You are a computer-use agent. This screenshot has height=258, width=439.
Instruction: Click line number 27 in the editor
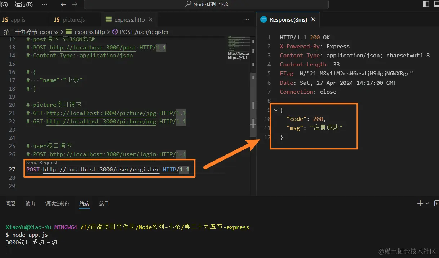point(12,170)
